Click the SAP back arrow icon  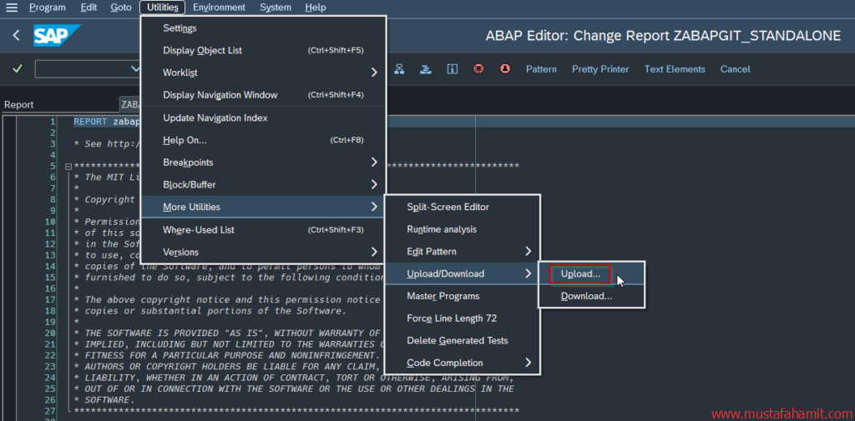pos(17,36)
